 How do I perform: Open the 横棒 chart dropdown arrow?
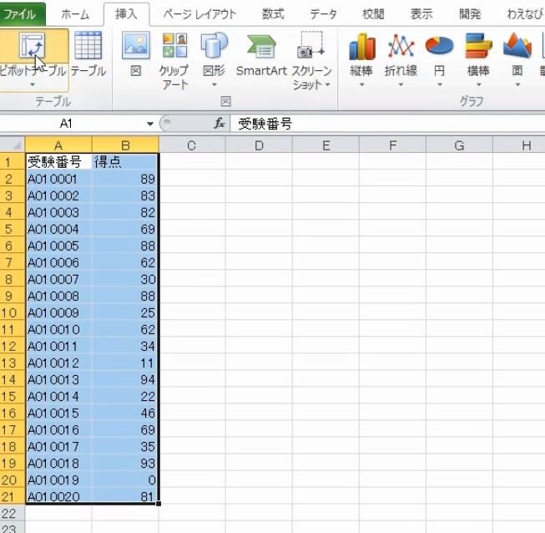(x=478, y=84)
